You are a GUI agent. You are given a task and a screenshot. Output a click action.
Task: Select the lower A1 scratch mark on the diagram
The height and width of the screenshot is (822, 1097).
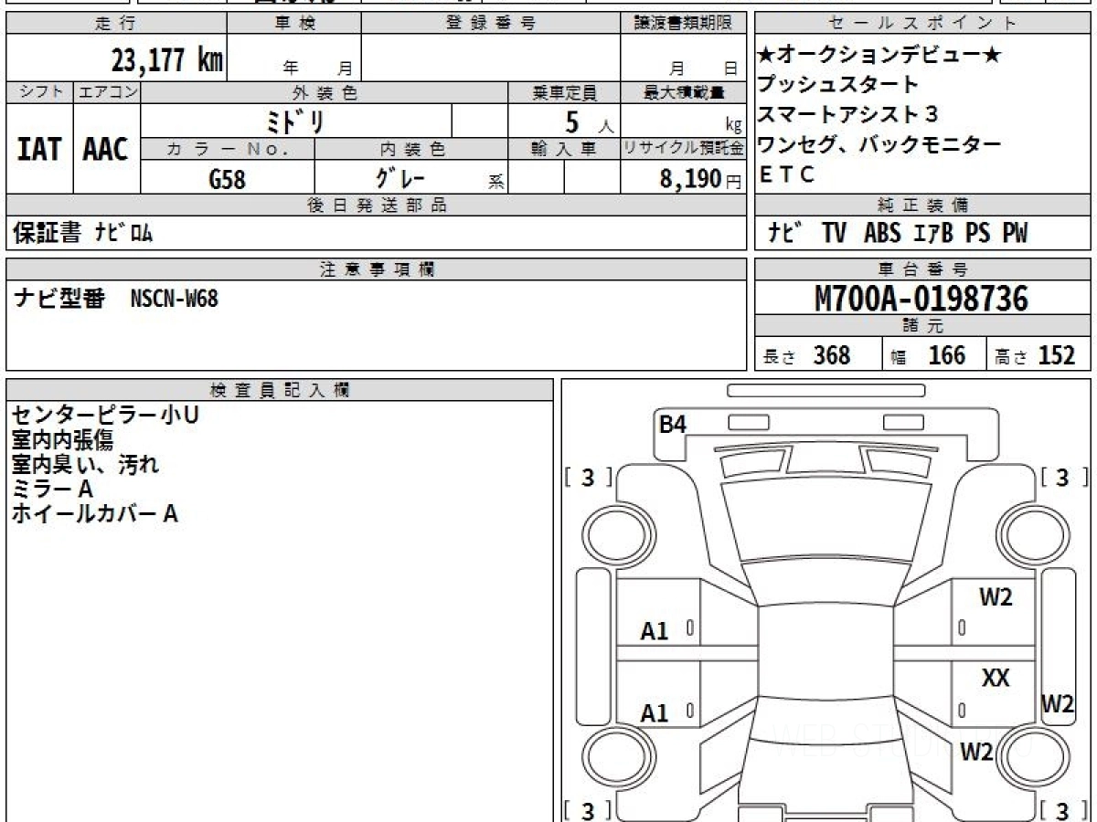tap(654, 713)
